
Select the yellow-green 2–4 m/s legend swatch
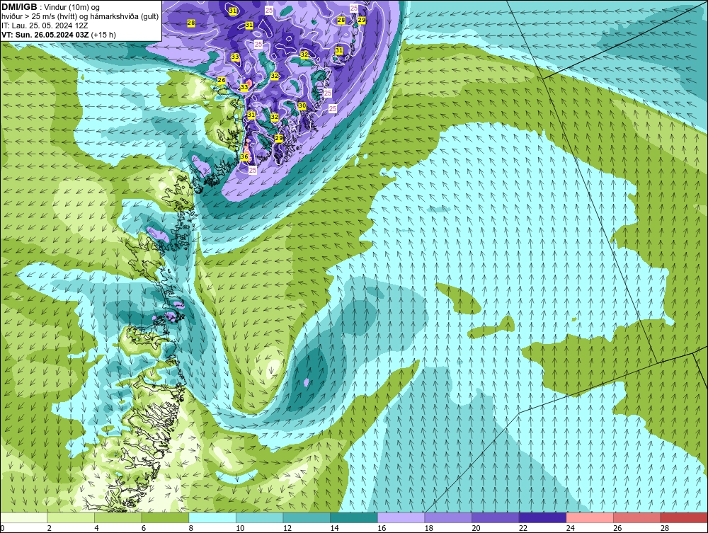[71, 517]
